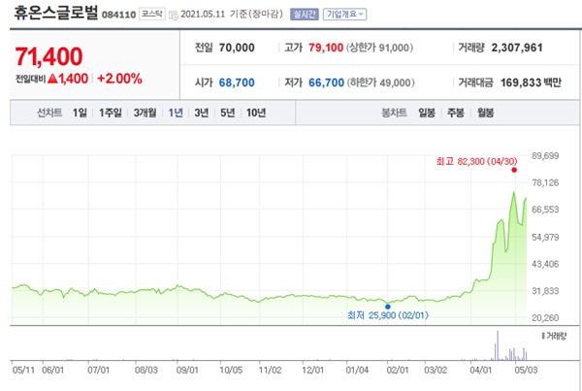Click the 2021.05.11 기준(장마감) date text

point(232,15)
